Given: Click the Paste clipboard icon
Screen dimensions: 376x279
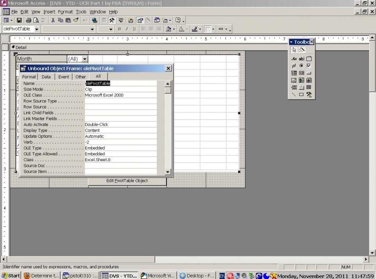Looking at the screenshot, I should (x=68, y=20).
